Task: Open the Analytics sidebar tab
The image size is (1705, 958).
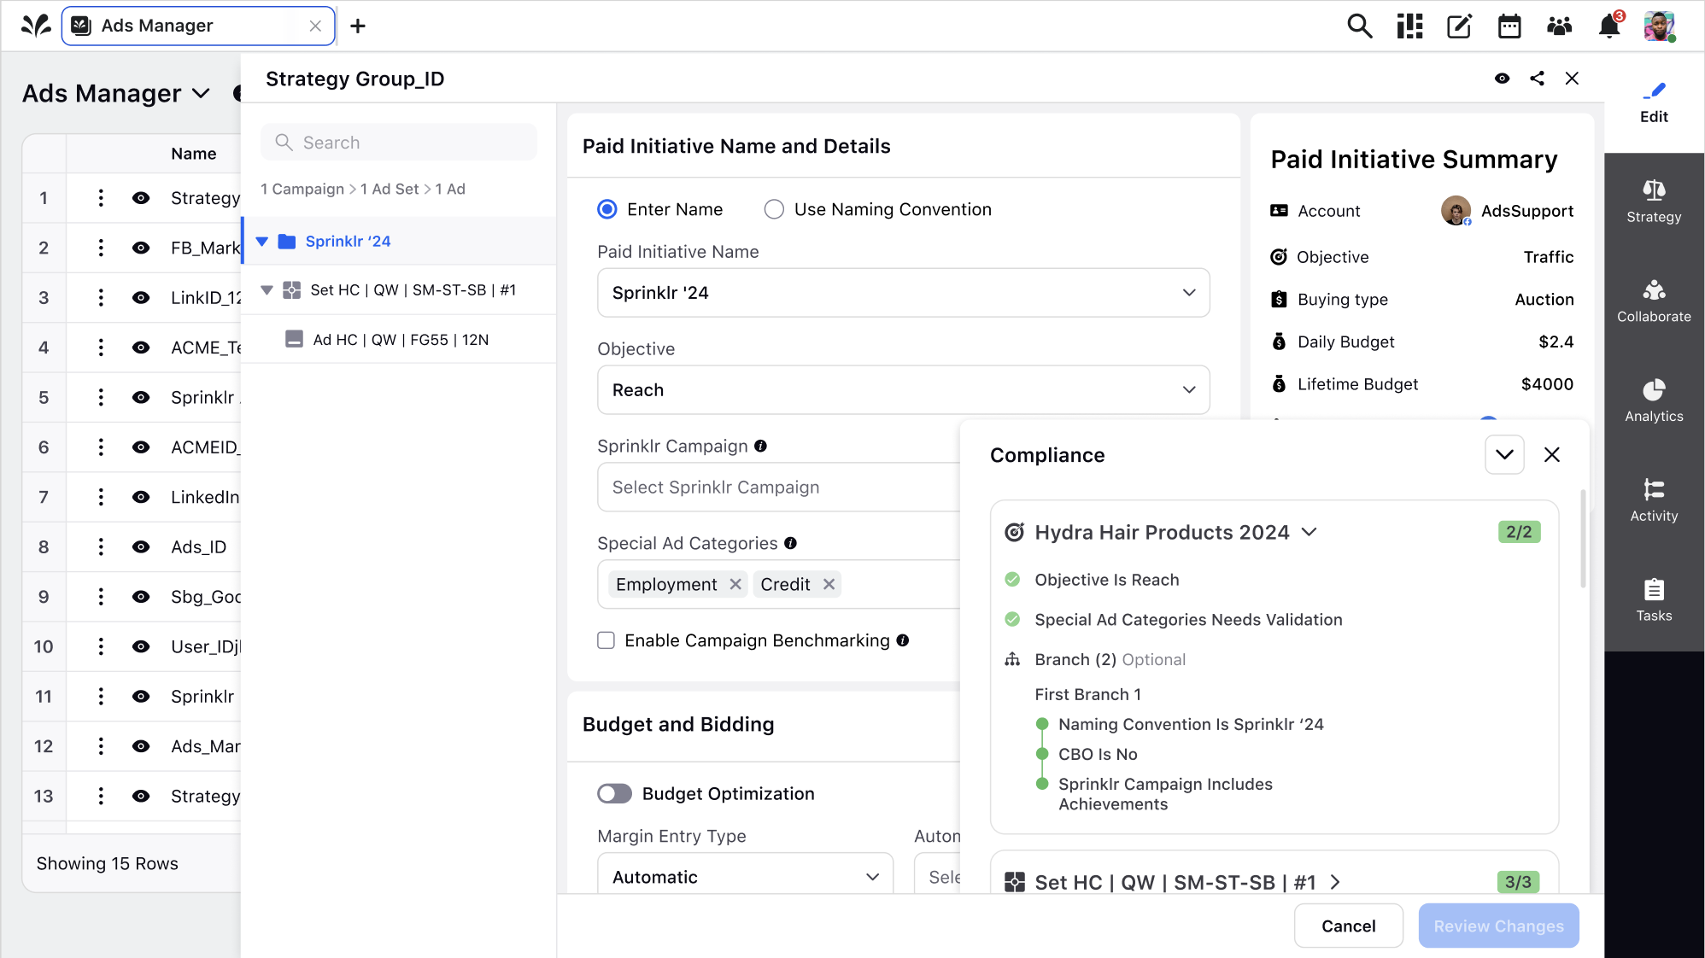Action: (x=1654, y=401)
